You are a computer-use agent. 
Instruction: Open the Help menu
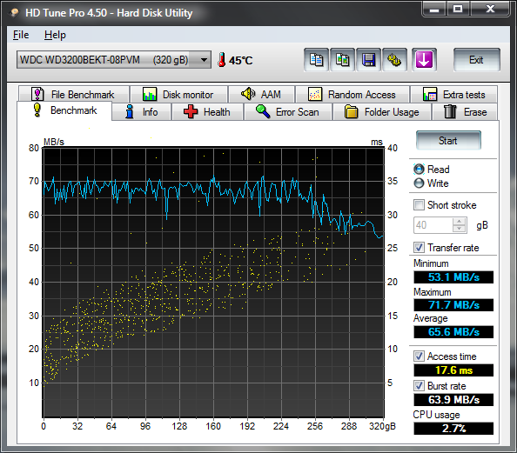tap(55, 35)
